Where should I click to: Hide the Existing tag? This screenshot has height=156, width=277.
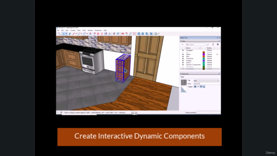pyautogui.click(x=183, y=61)
